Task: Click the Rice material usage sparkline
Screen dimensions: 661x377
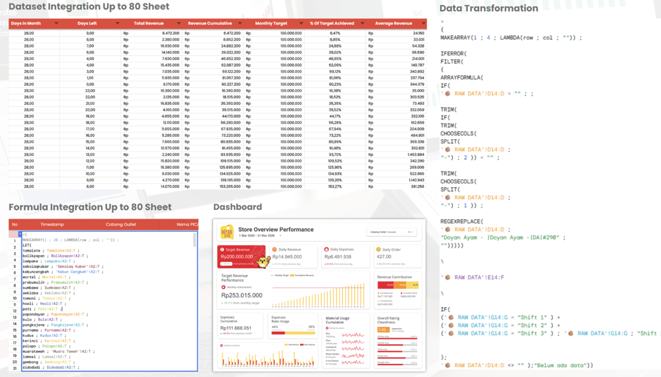Action: 353,335
